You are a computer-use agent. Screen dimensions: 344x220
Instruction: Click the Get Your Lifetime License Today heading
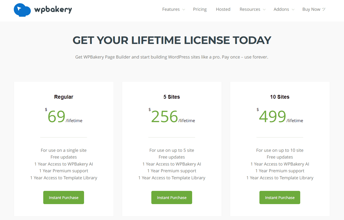(x=172, y=40)
